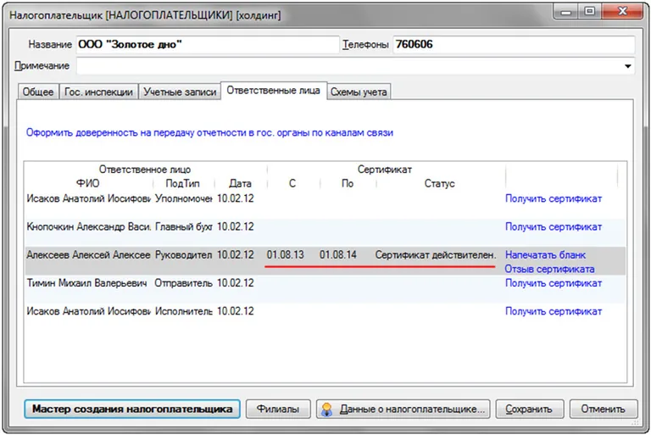
Task: Click into the Название field
Action: (206, 44)
